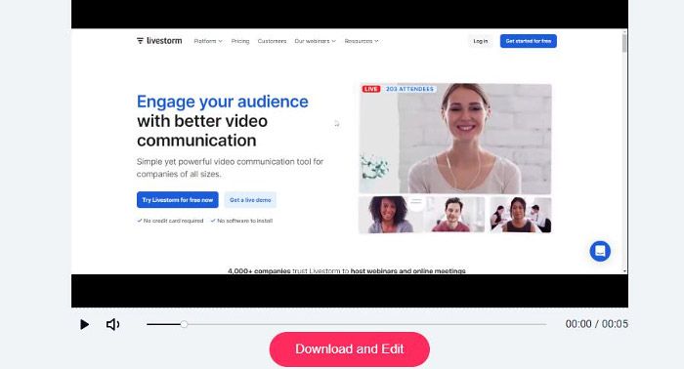This screenshot has width=684, height=369.
Task: Click the unplayed part of the video progress track
Action: (366, 324)
